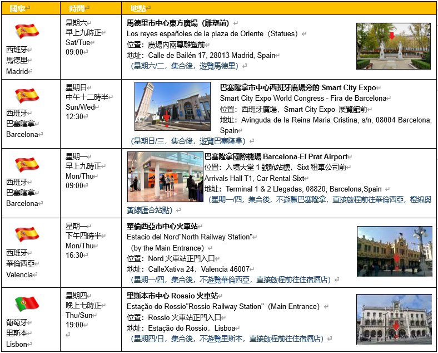Click bold title 里斯本市中心 Rossio 火車站
The height and width of the screenshot is (353, 438).
tap(172, 296)
